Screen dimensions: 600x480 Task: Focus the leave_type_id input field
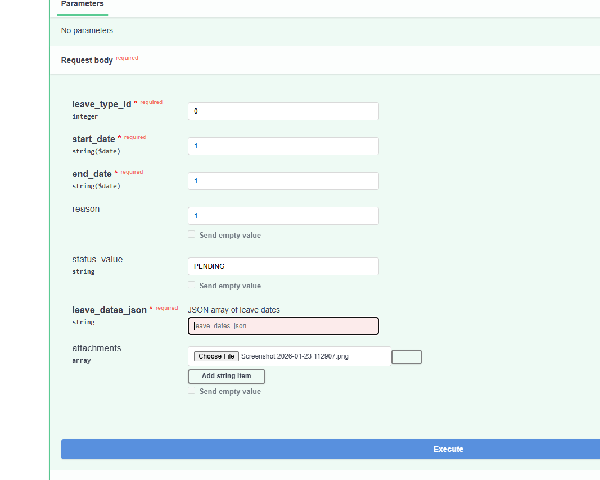[x=283, y=111]
